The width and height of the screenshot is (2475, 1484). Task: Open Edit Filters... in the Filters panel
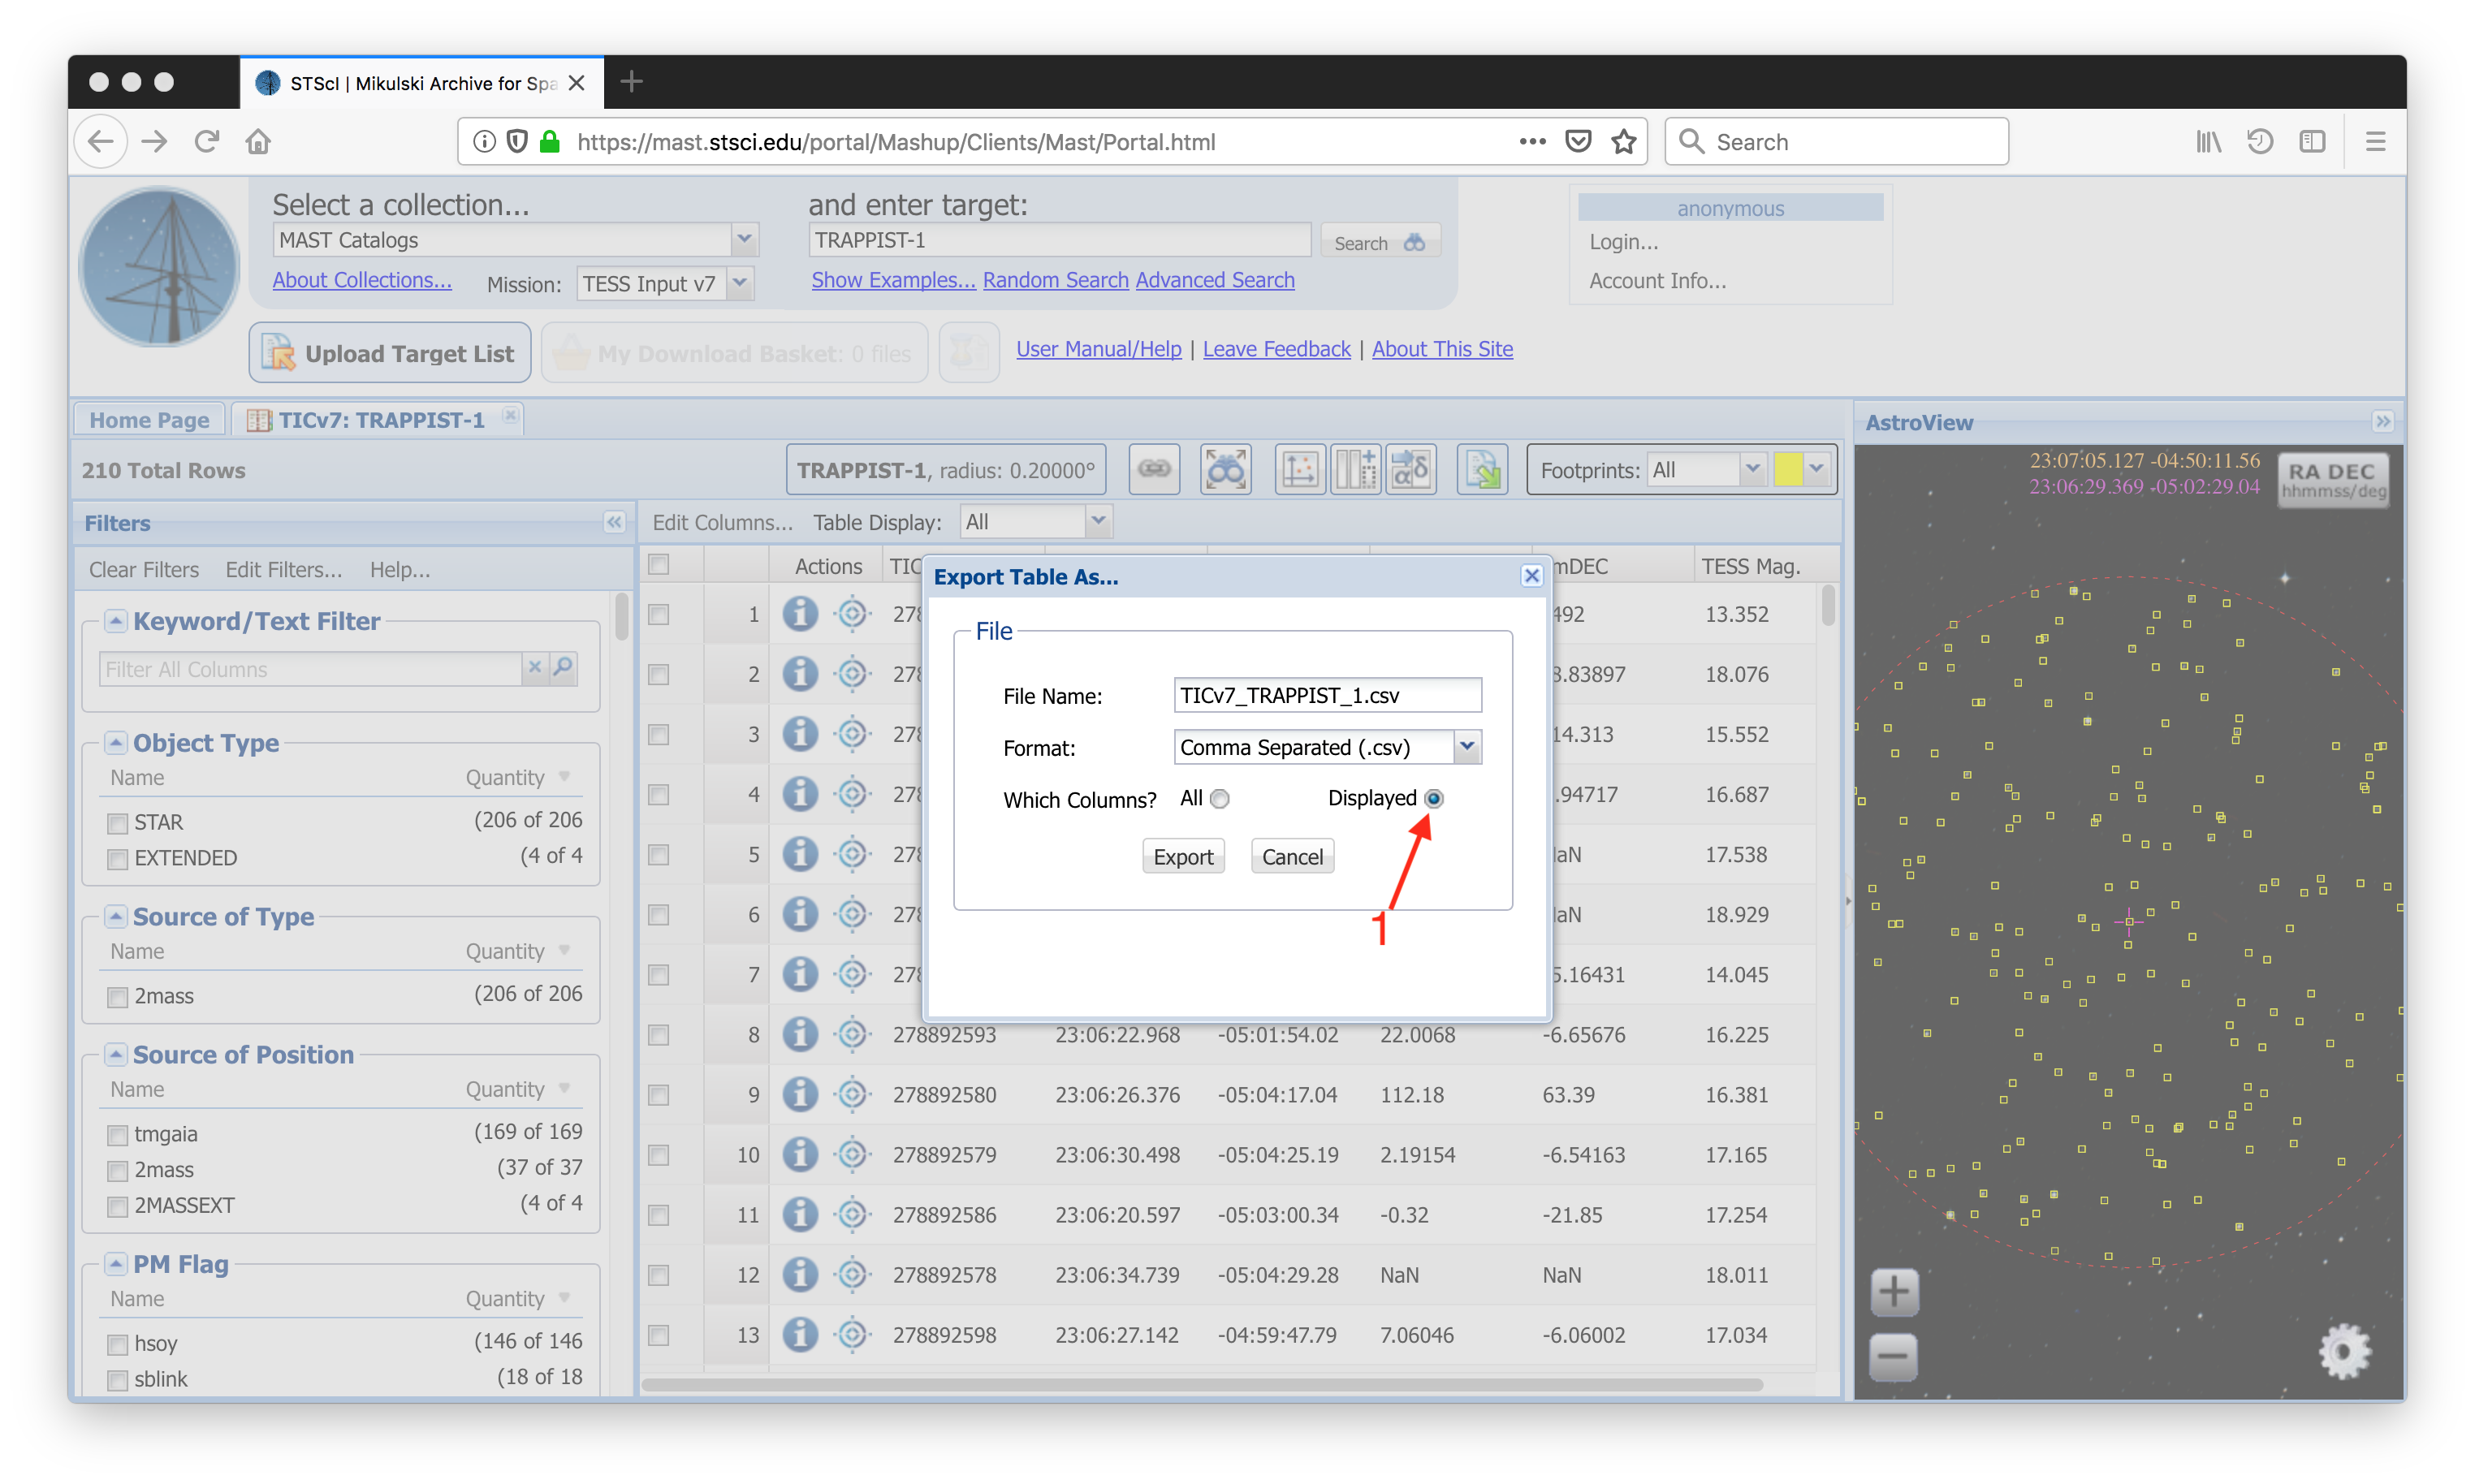pos(283,569)
